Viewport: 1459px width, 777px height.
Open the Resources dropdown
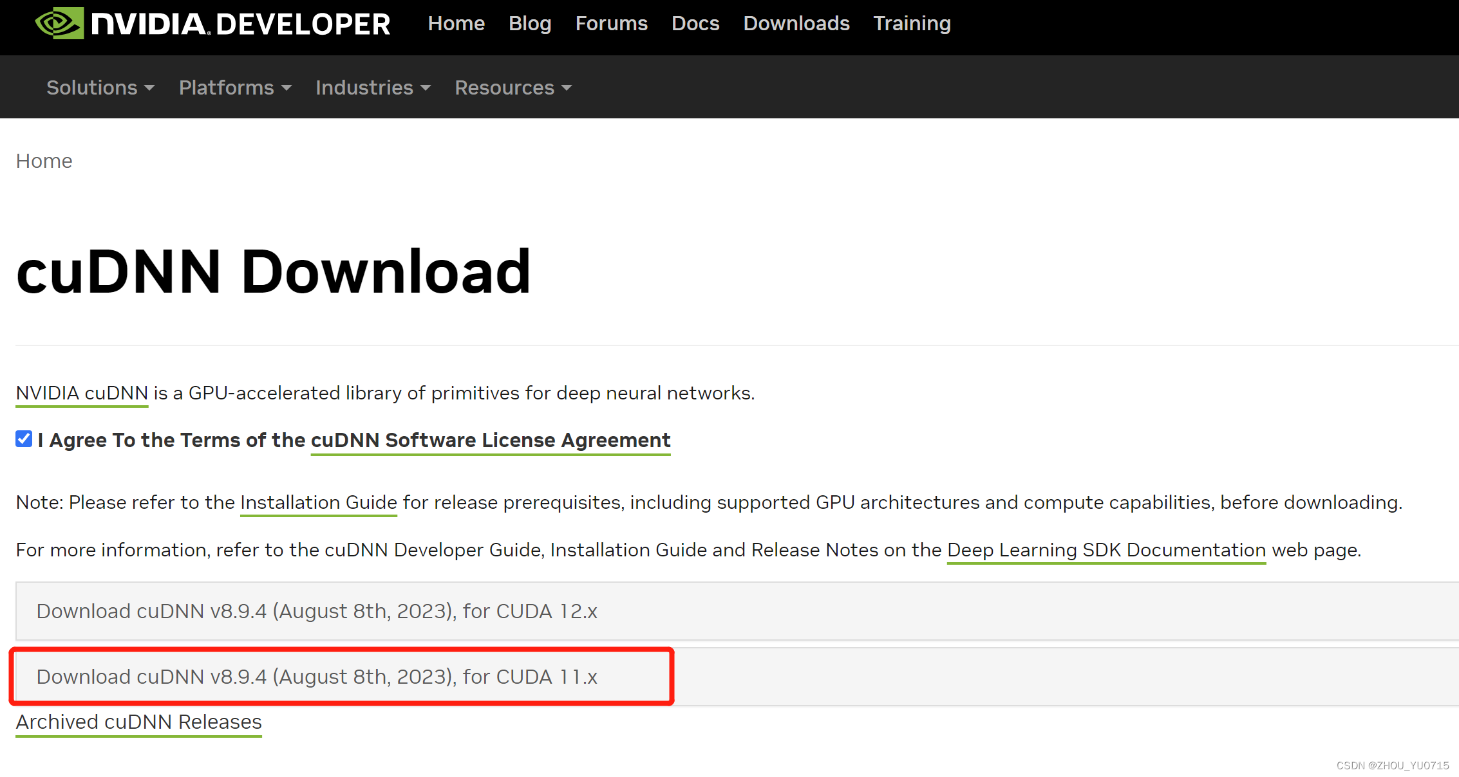click(x=513, y=87)
